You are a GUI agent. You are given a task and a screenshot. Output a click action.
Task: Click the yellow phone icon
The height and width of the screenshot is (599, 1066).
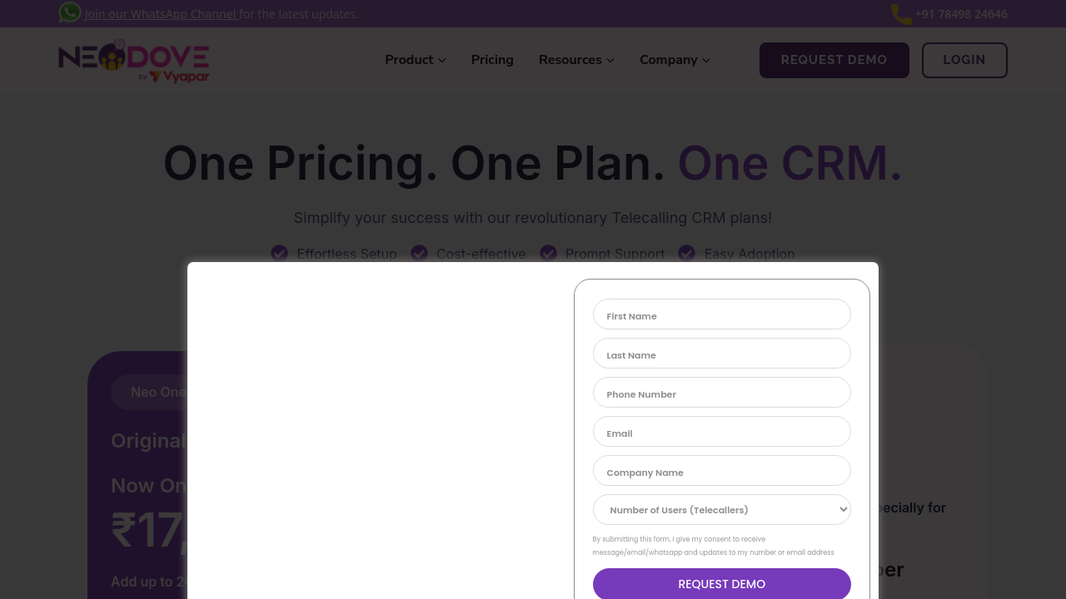[x=901, y=14]
